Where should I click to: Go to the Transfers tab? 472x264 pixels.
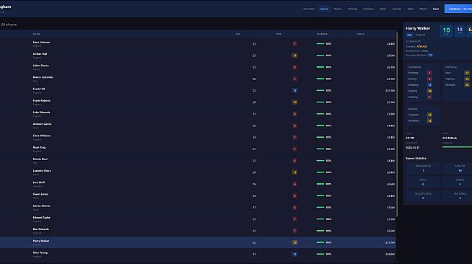(x=368, y=9)
